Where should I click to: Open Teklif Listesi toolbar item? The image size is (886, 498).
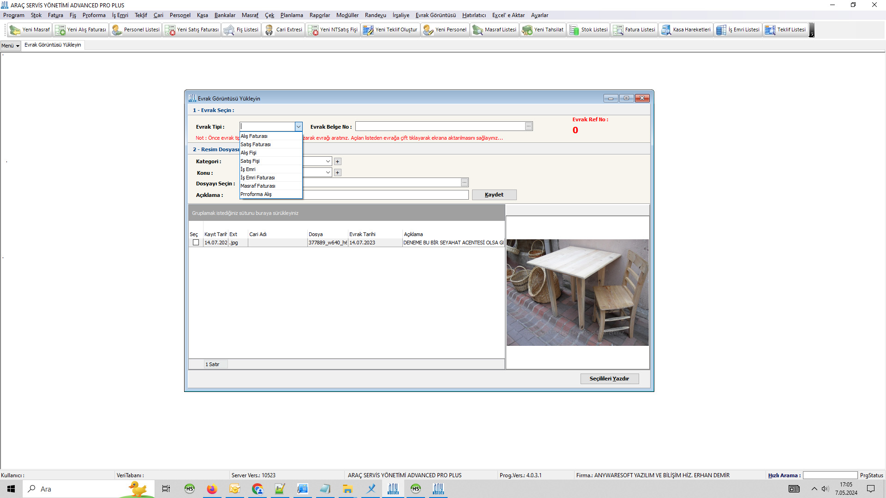[x=785, y=30]
